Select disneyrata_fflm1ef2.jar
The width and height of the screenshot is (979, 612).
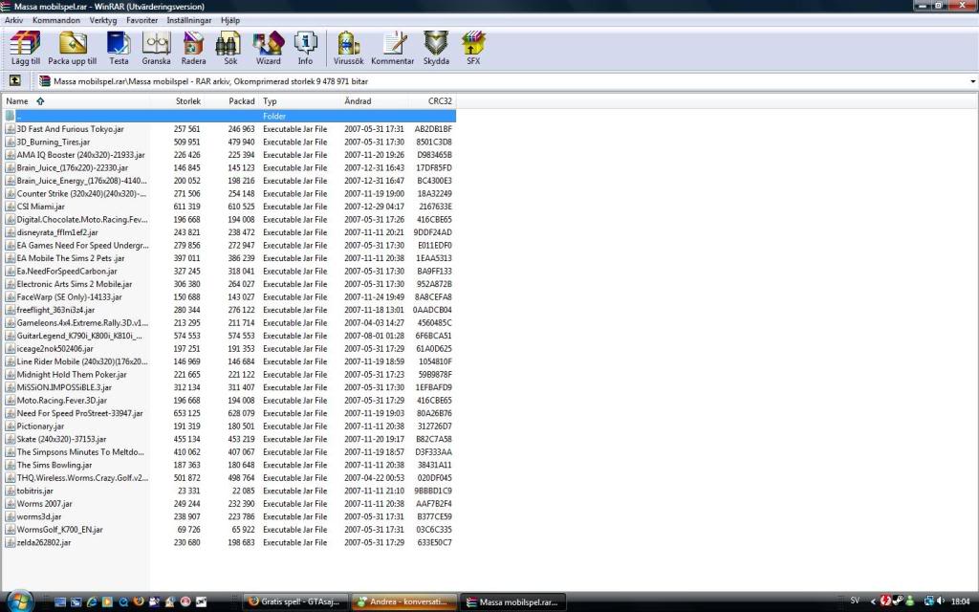point(57,232)
